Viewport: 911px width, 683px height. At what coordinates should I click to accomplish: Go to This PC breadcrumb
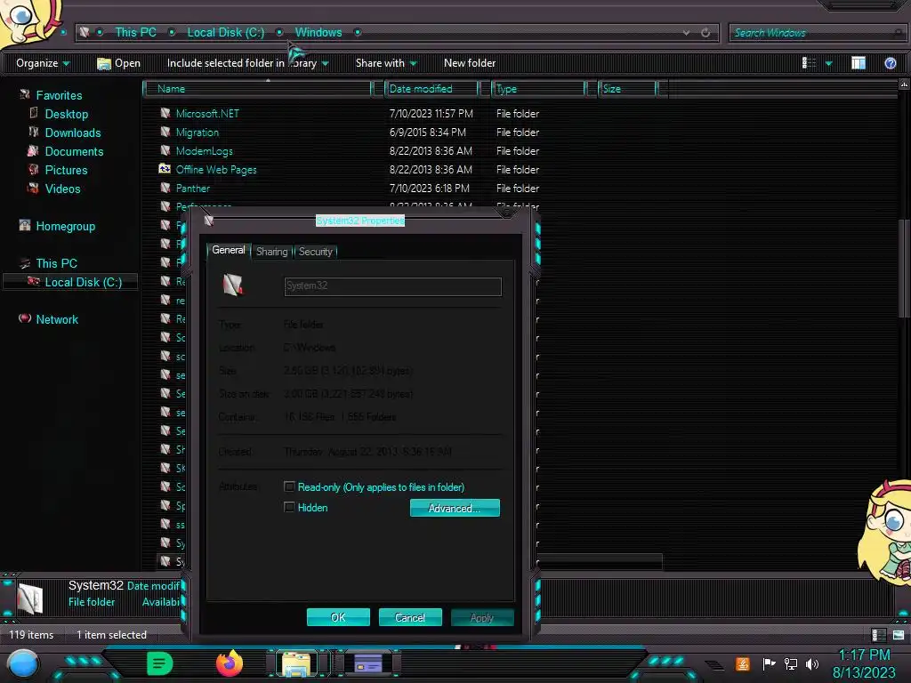135,33
